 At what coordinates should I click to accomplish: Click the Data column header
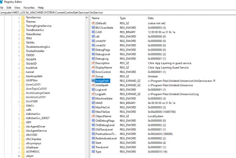click(151, 18)
